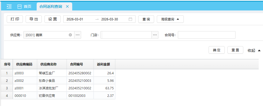This screenshot has width=263, height=110.
Task: Open the date range calendar icon
Action: click(x=130, y=19)
